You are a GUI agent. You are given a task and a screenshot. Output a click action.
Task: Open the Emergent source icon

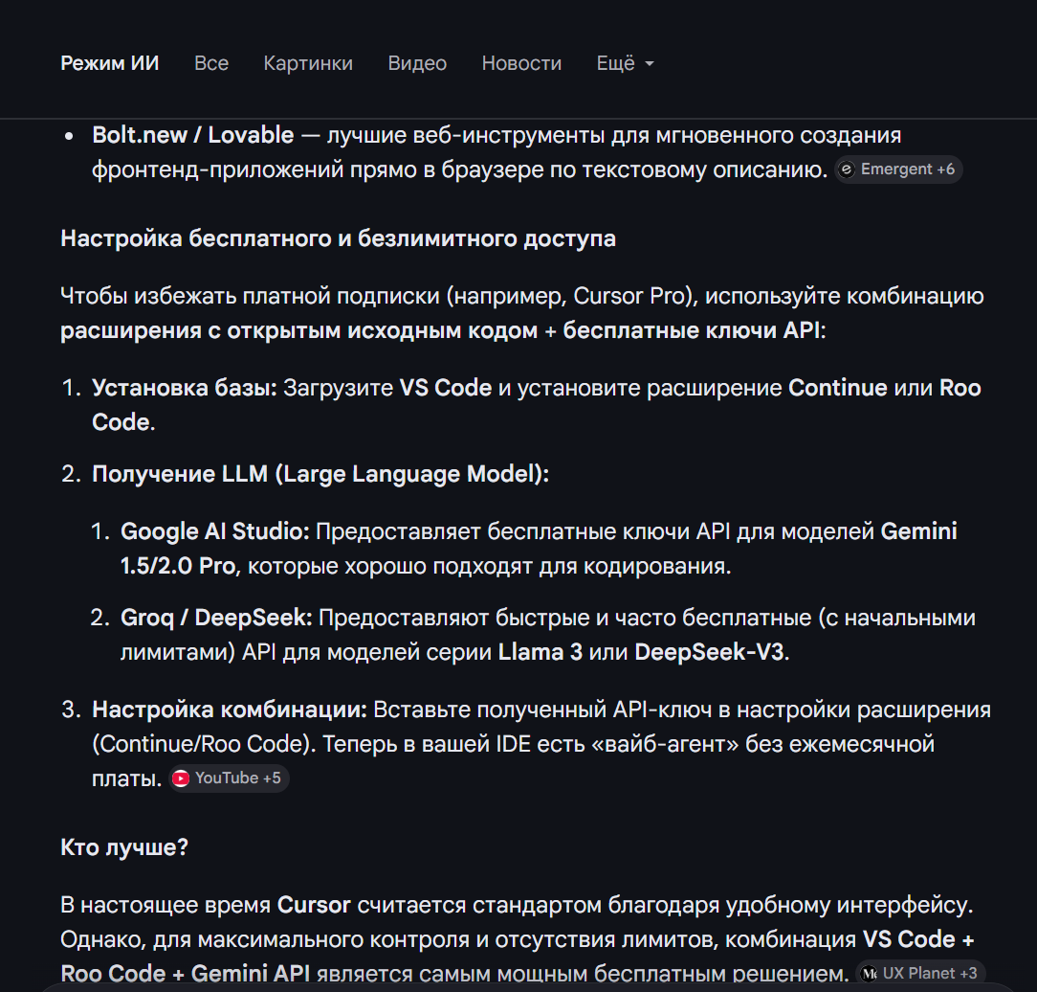pos(847,169)
